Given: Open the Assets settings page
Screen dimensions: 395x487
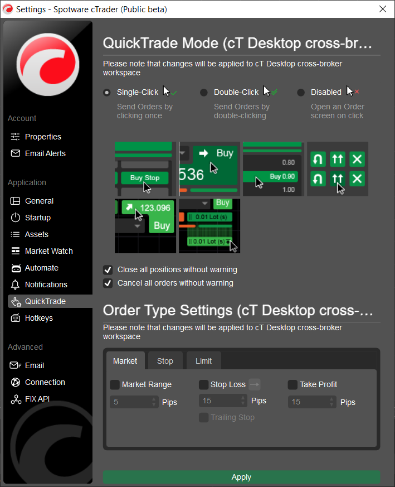Looking at the screenshot, I should click(37, 234).
